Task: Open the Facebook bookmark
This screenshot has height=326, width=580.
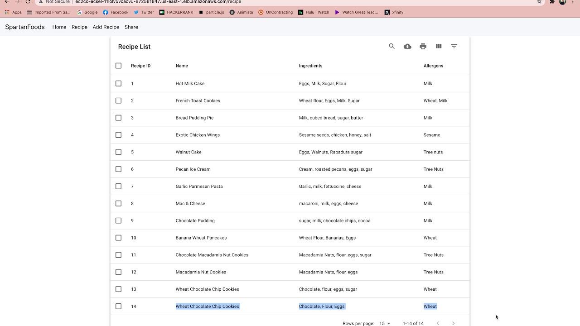Action: point(116,12)
